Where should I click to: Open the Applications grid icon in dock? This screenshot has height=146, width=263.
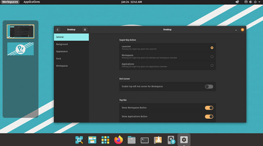(105, 140)
